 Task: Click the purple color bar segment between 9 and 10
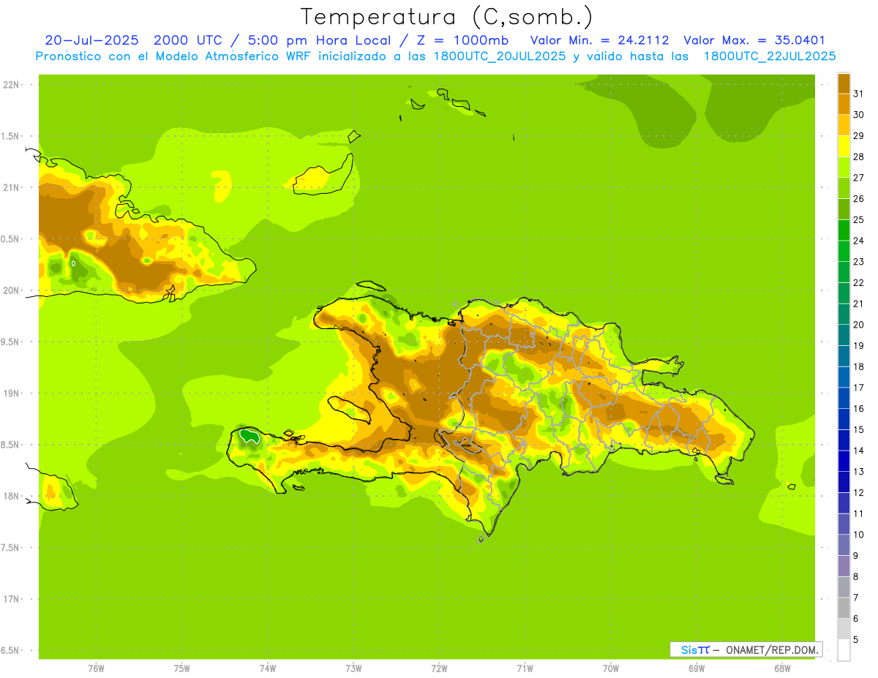(844, 545)
